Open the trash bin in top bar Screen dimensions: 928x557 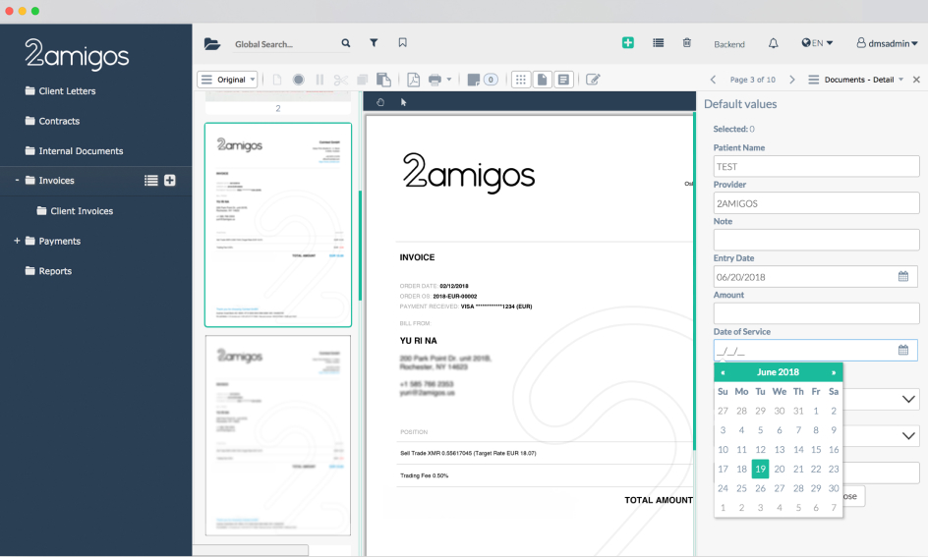click(687, 43)
